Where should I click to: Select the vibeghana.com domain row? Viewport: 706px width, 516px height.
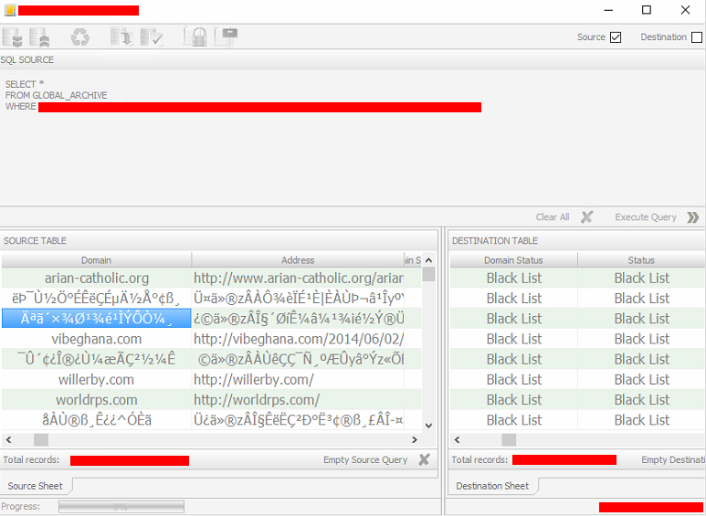[x=96, y=339]
